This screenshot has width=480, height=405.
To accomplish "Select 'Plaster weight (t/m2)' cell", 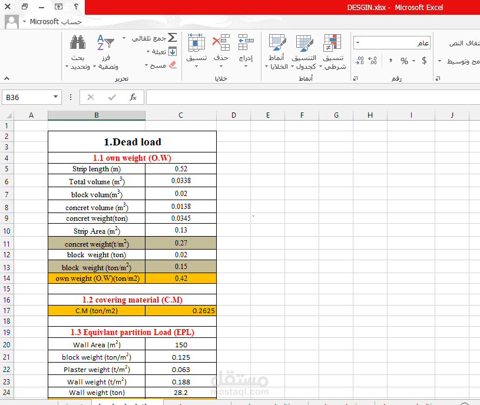I will (97, 369).
